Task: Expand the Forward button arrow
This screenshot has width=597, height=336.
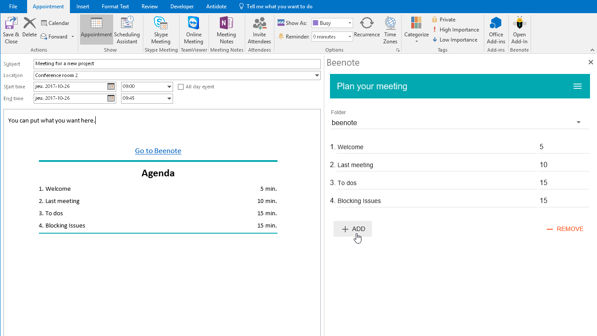Action: tap(73, 37)
